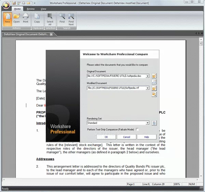Click the Find Next ribbon button
Image resolution: width=205 pixels, height=192 pixels.
(x=71, y=19)
